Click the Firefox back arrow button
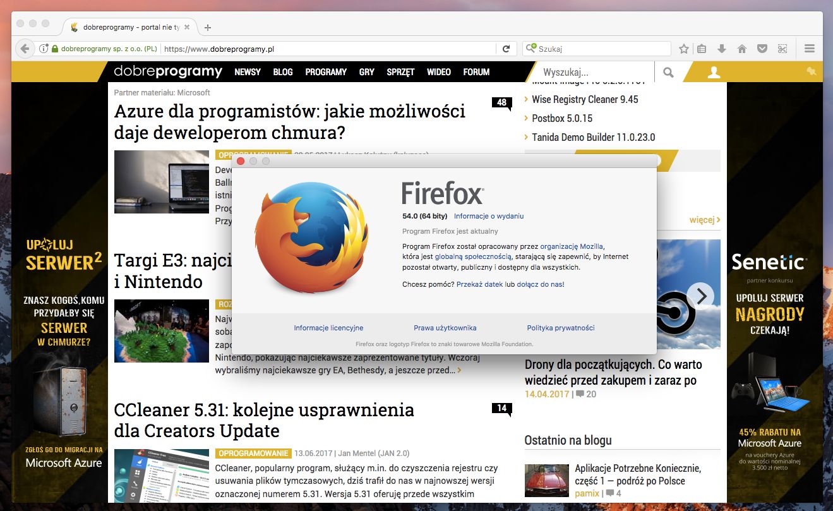Image resolution: width=833 pixels, height=511 pixels. tap(24, 49)
